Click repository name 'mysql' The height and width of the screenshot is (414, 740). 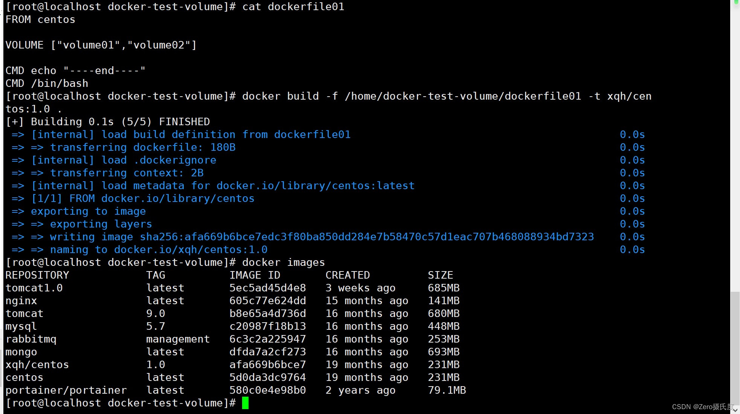click(21, 326)
